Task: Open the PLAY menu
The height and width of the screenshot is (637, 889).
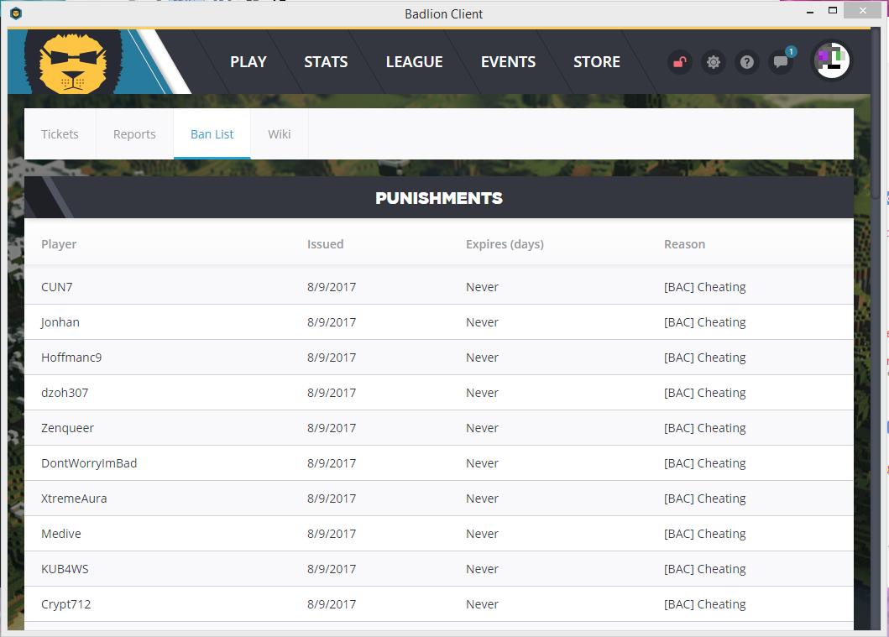Action: 248,62
